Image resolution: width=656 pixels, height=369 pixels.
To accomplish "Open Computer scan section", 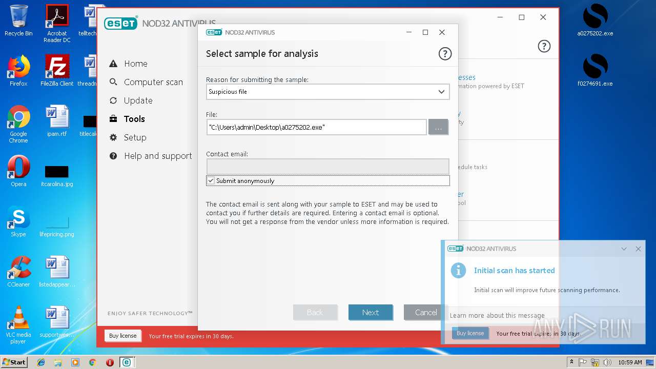I will [x=153, y=82].
